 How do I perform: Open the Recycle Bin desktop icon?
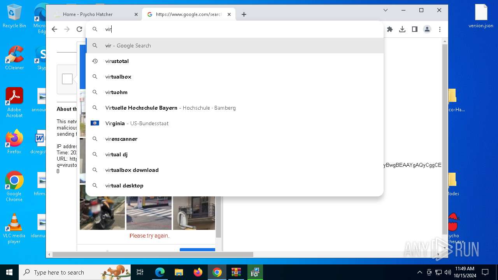(14, 16)
